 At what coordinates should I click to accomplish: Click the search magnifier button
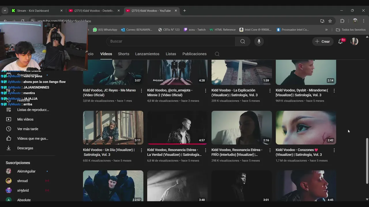coord(243,41)
